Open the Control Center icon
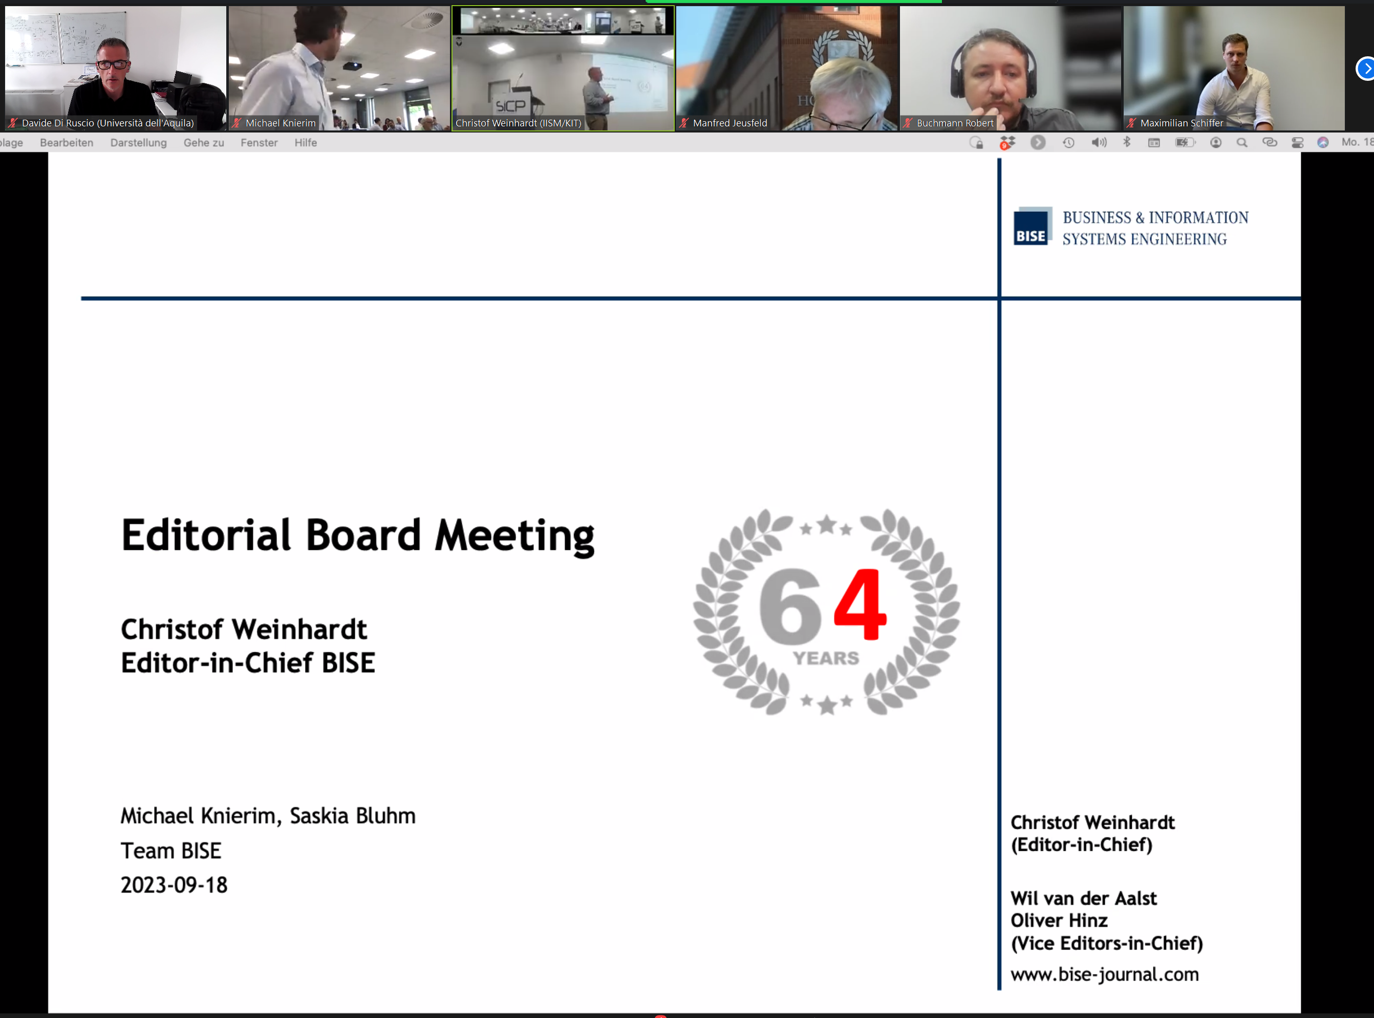This screenshot has width=1374, height=1018. coord(1298,142)
